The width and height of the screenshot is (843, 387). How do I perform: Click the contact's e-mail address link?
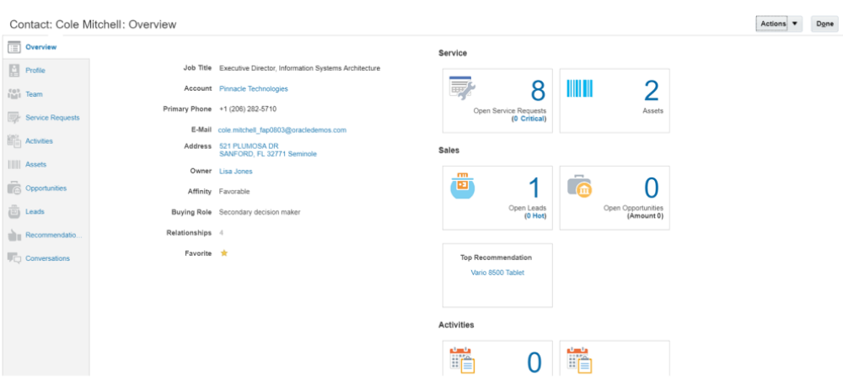coord(282,130)
